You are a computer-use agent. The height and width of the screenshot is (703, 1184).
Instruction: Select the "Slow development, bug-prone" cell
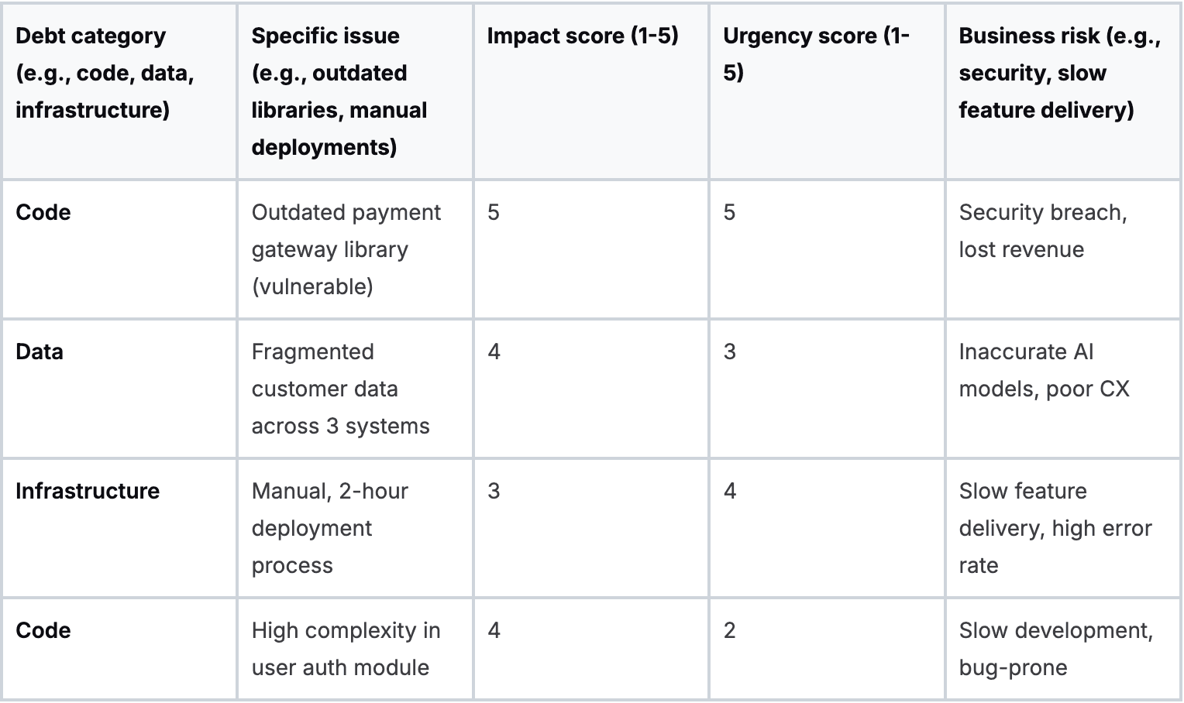[x=1055, y=649]
